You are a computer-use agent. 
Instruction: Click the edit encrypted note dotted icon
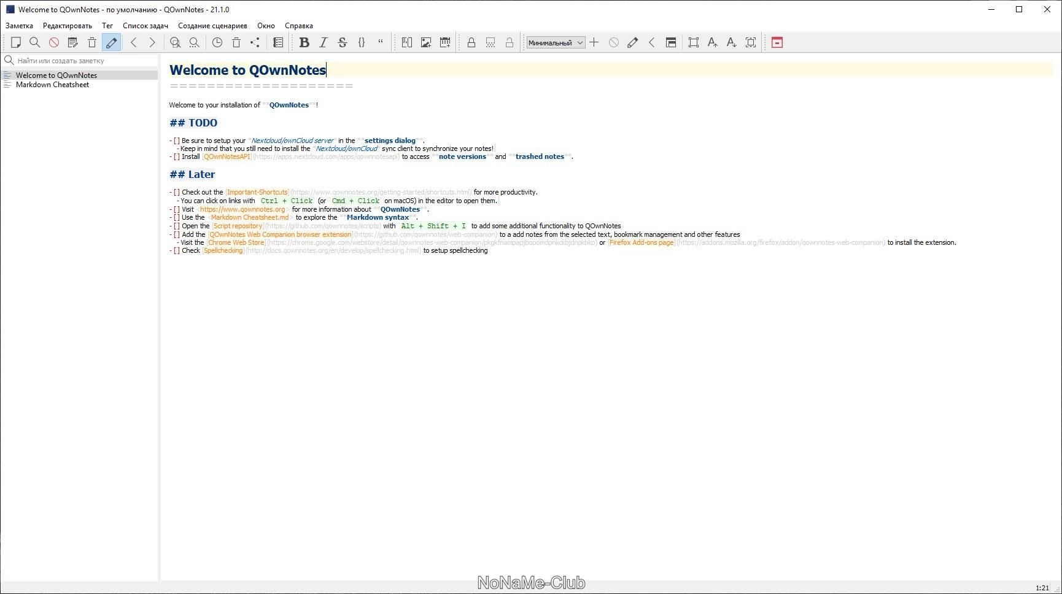[x=490, y=42]
